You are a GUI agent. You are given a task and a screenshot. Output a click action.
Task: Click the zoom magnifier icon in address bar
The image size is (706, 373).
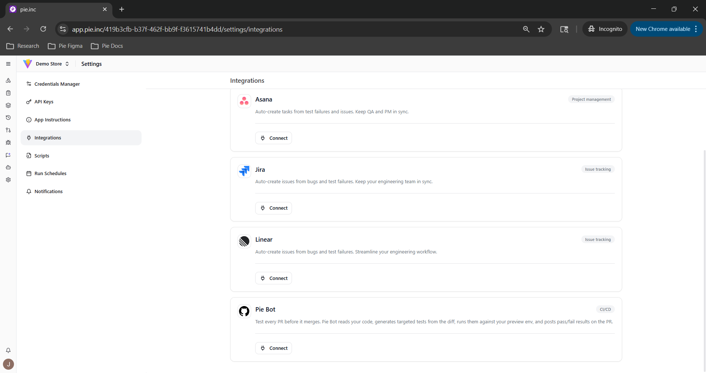pyautogui.click(x=526, y=29)
